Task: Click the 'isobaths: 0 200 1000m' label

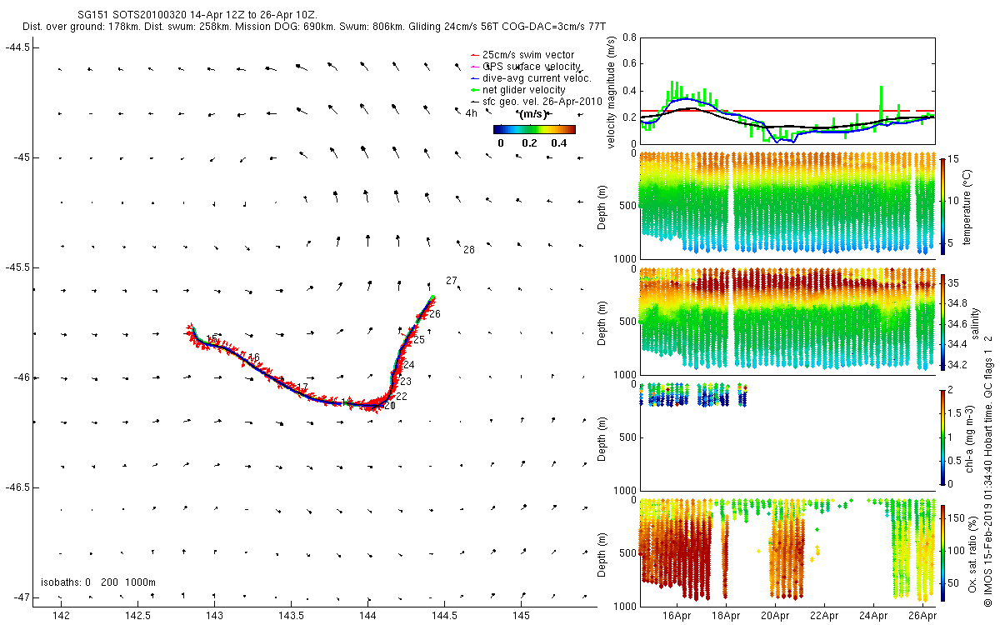Action: point(98,582)
